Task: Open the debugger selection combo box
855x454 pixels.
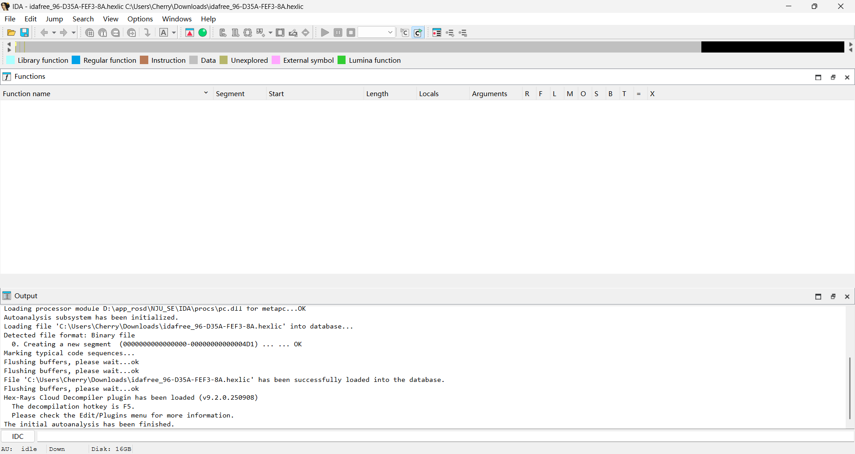Action: [x=377, y=32]
